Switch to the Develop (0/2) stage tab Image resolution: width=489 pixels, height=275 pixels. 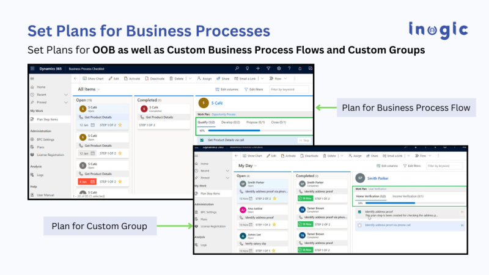(230, 122)
